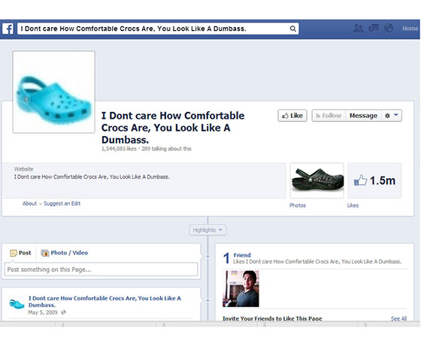Click the See All link
The image size is (436, 353).
pyautogui.click(x=398, y=318)
